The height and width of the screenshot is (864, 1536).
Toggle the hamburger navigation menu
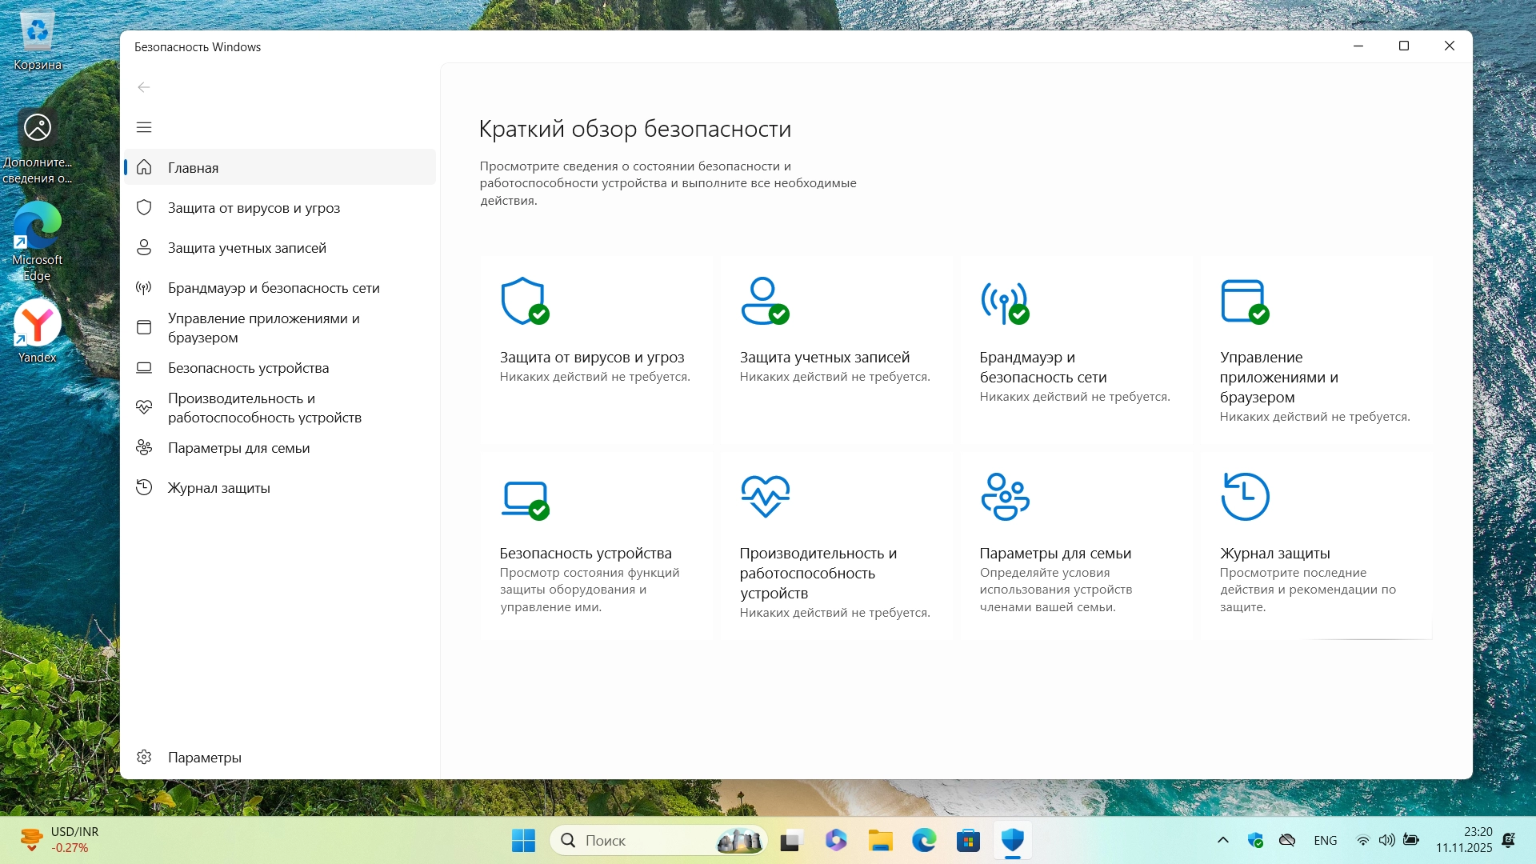(144, 127)
